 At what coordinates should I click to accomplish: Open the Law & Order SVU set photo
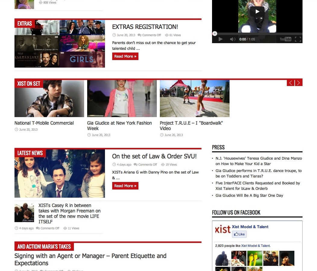point(60,174)
